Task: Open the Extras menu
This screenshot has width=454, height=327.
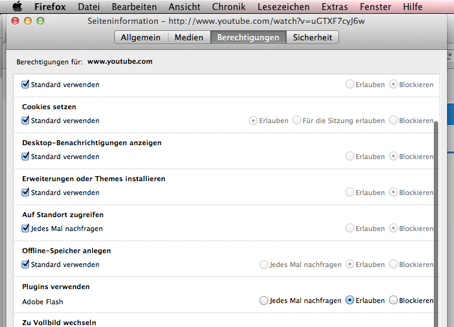Action: pos(335,7)
